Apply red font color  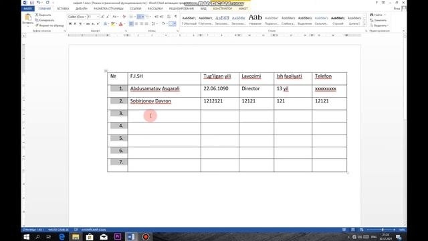[x=120, y=24]
